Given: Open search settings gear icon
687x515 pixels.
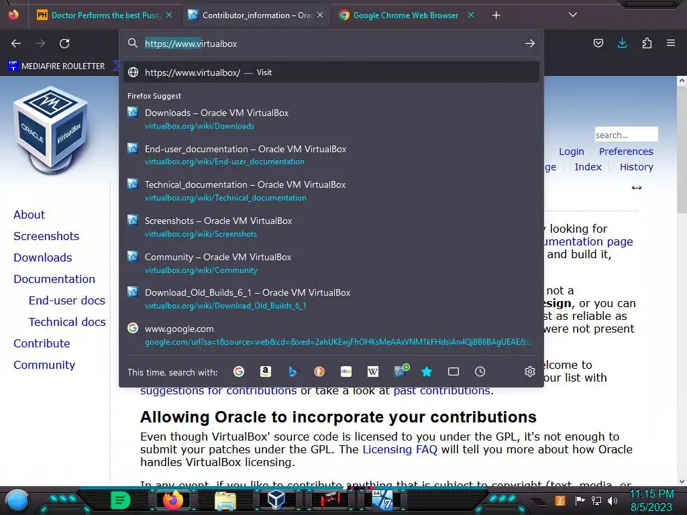Looking at the screenshot, I should 530,371.
